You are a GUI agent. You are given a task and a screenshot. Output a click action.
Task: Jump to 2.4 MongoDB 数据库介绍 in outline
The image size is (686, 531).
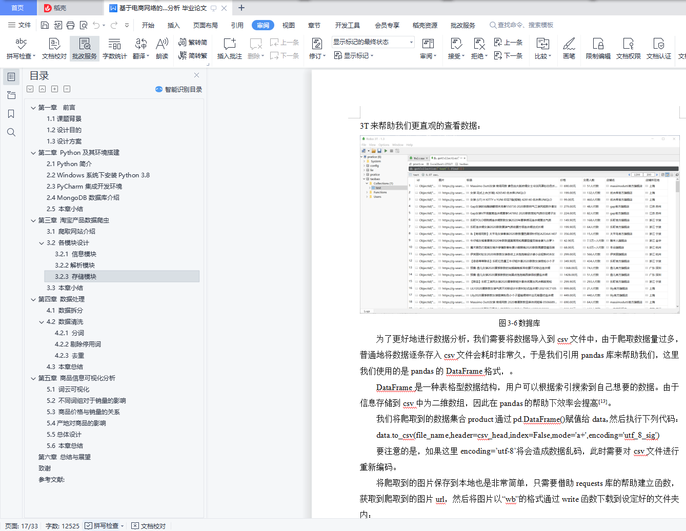point(83,198)
